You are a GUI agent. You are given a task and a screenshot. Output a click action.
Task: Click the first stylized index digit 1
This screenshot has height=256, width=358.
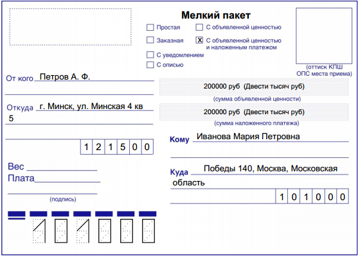pos(39,231)
